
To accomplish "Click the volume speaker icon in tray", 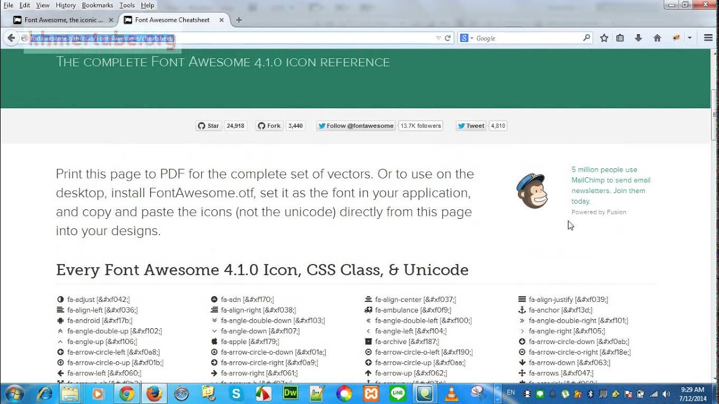I will (x=666, y=394).
